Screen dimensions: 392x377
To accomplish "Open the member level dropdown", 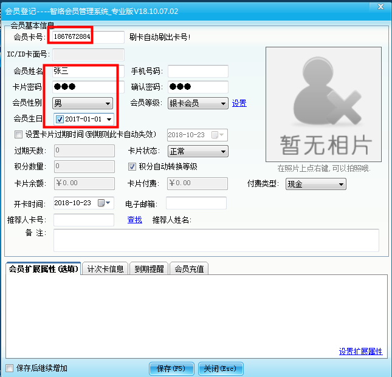I will tap(223, 103).
